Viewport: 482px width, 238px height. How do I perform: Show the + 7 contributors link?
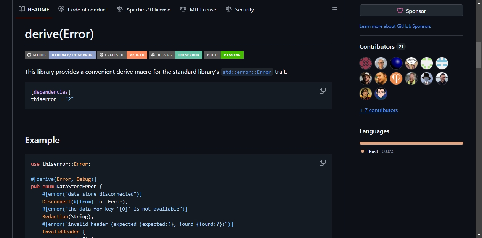379,110
